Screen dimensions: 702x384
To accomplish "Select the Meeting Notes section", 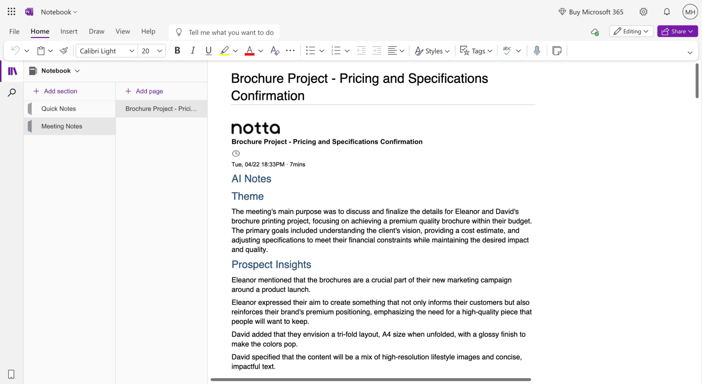I will pyautogui.click(x=70, y=126).
